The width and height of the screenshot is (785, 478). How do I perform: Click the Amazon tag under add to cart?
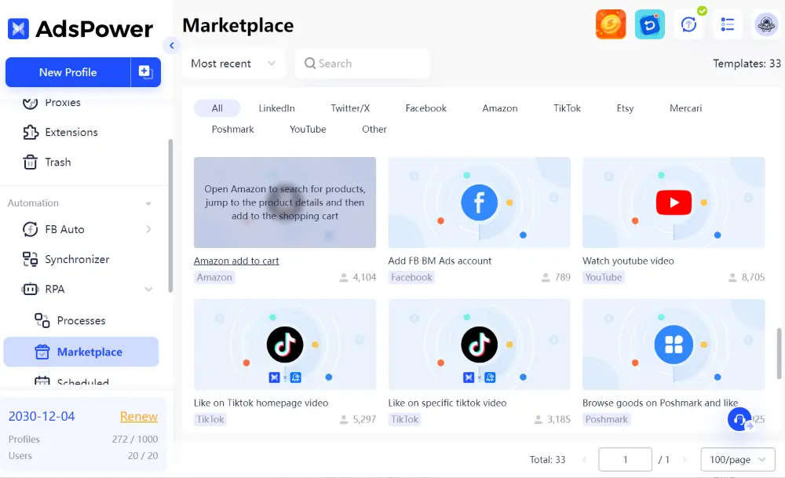[214, 277]
